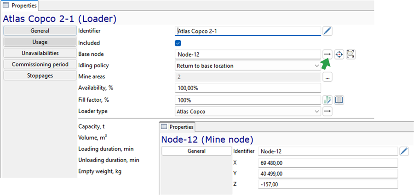Screen dimensions: 414x195
Task: Click the loader Identifier input field
Action: [248, 31]
